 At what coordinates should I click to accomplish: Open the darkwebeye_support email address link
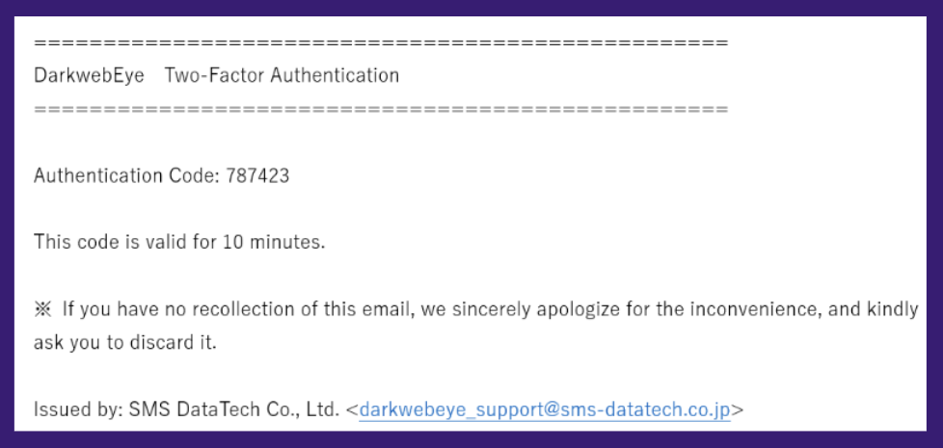[x=545, y=410]
